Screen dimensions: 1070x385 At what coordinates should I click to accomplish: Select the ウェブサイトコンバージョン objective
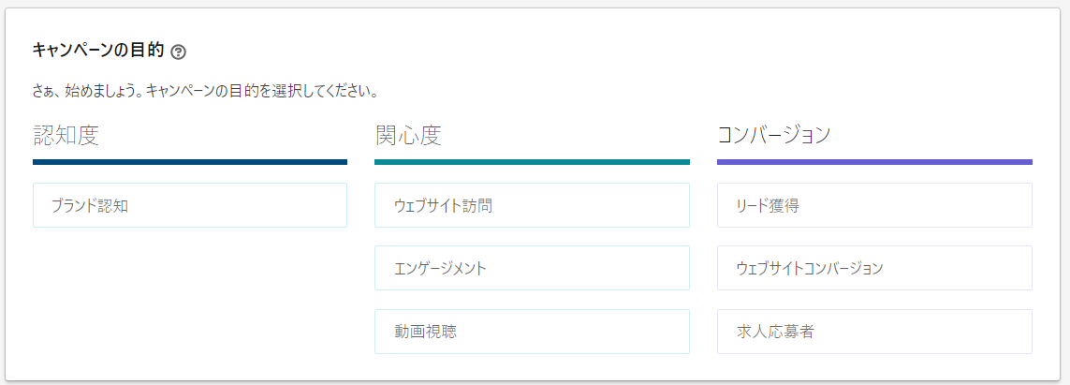(874, 268)
